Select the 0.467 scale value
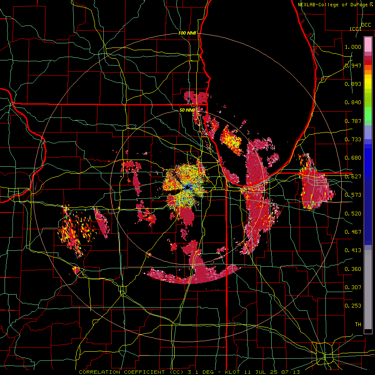The image size is (375, 375). coord(353,232)
